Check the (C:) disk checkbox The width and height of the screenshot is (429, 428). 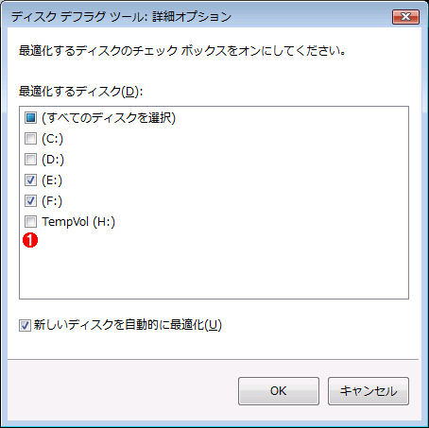[30, 139]
